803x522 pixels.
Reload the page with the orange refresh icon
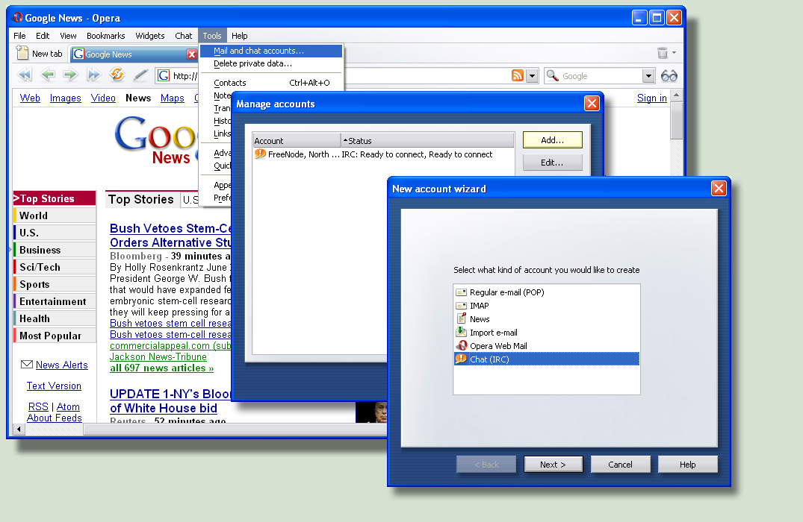117,75
